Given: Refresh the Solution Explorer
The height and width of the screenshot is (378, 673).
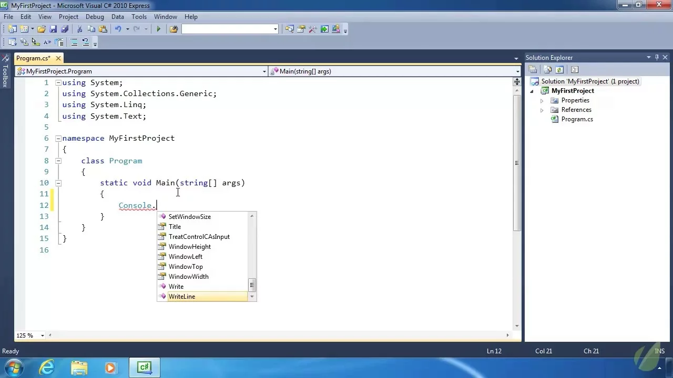Looking at the screenshot, I should point(559,69).
